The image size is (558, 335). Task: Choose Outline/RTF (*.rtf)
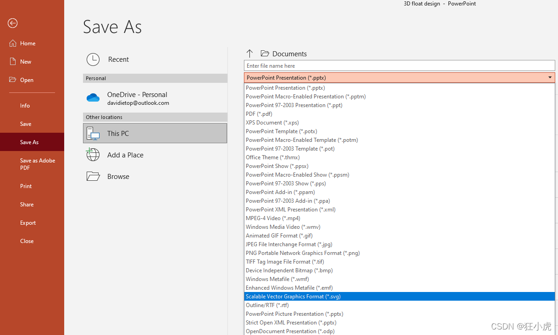(399, 305)
